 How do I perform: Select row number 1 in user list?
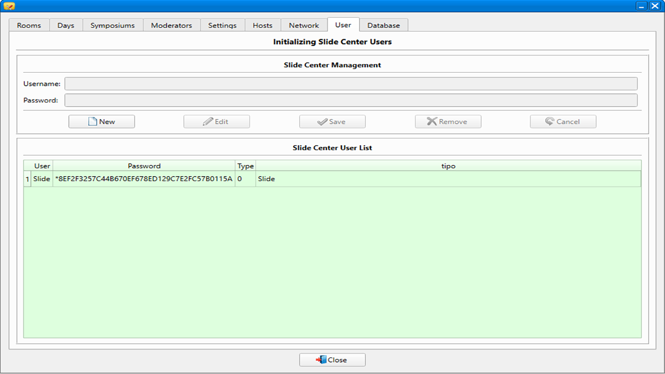click(x=27, y=179)
